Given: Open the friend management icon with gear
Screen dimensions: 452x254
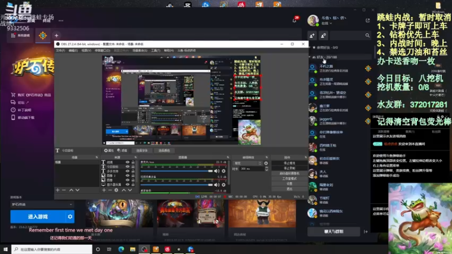Looking at the screenshot, I should pos(323,36).
